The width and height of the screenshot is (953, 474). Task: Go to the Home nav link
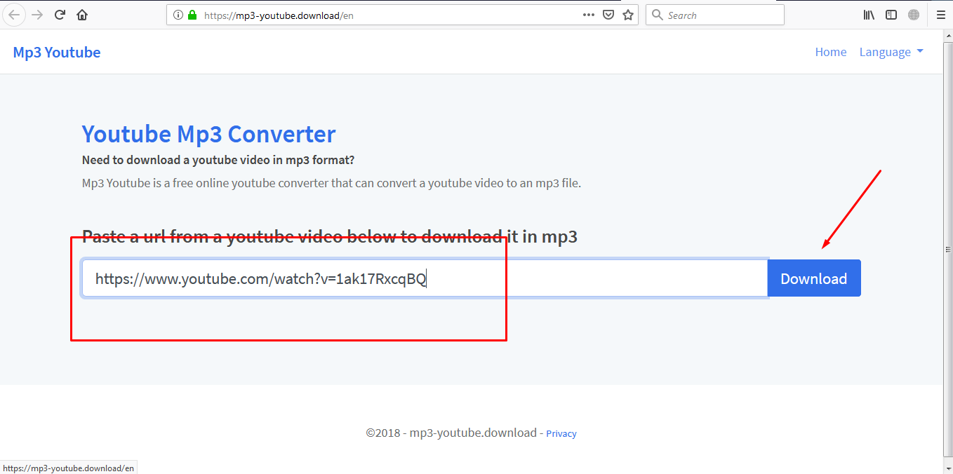[831, 53]
